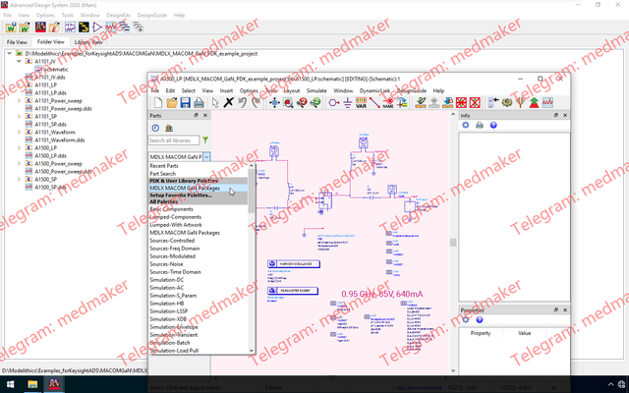The image size is (629, 393).
Task: Select highlighted MDLX MACOM GaN Packages entry
Action: click(199, 188)
